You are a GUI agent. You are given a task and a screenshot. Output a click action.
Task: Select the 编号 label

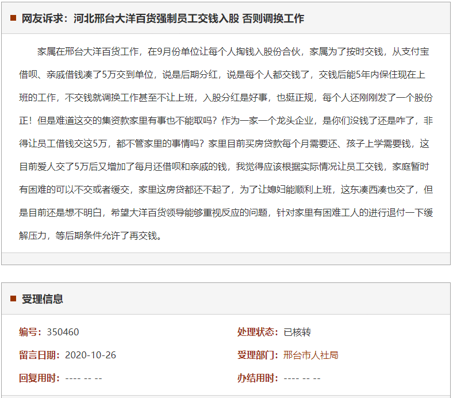click(x=30, y=332)
